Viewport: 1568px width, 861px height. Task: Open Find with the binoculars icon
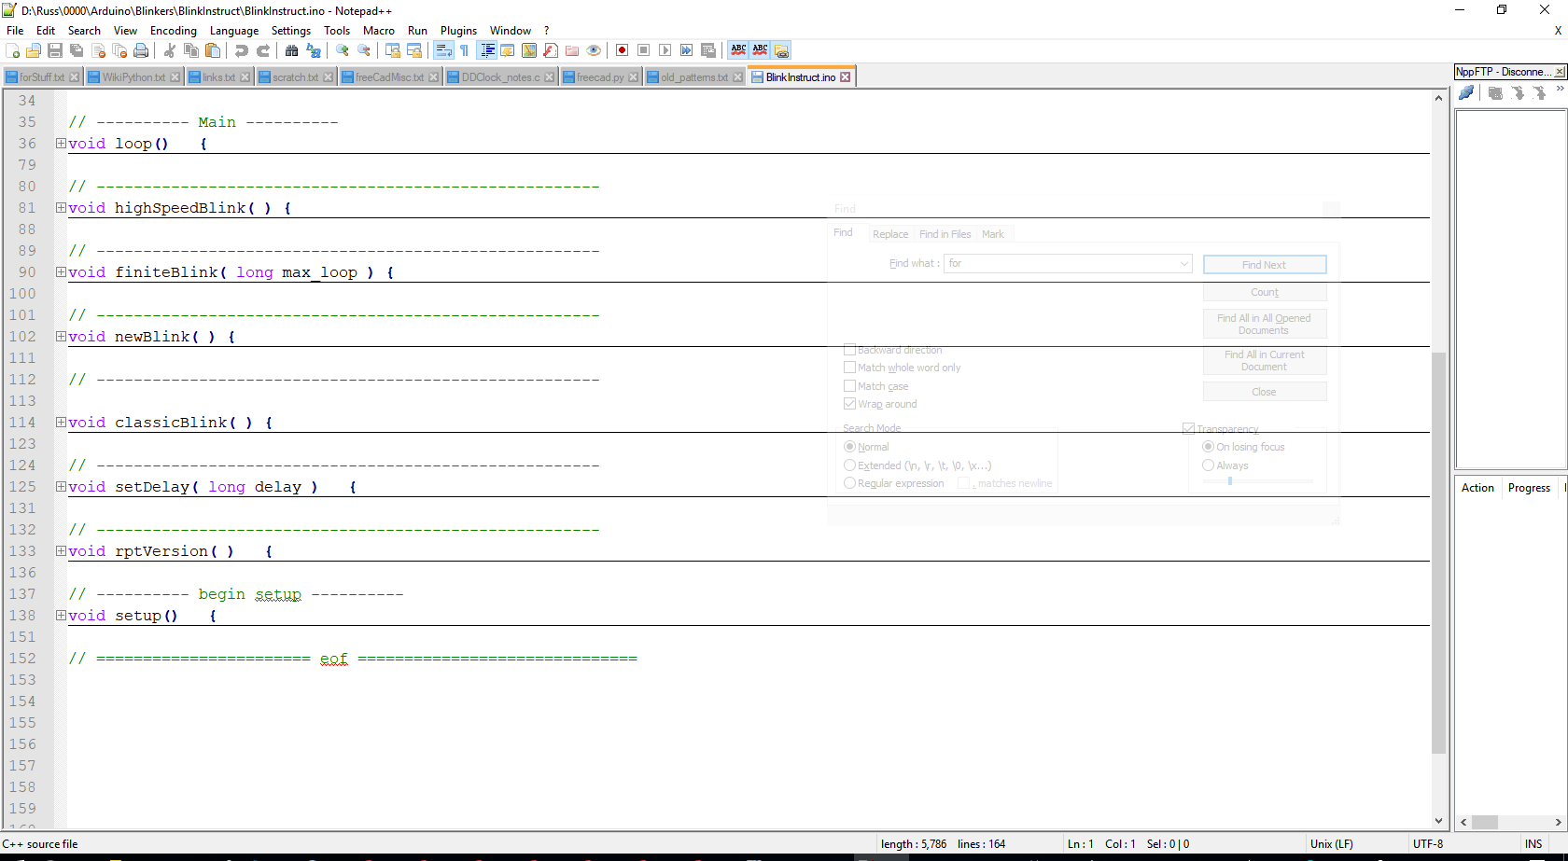pyautogui.click(x=292, y=50)
